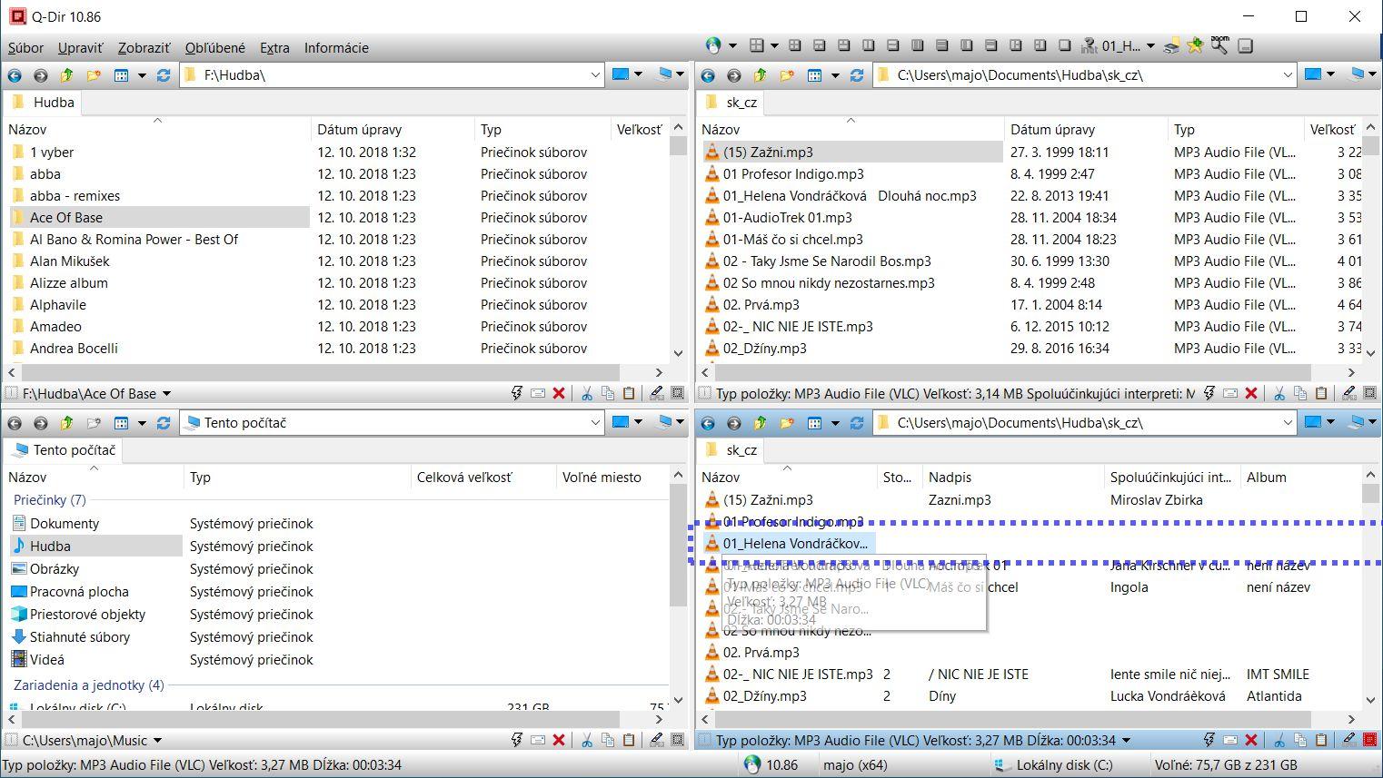Go forward in top-right sk_cz pane

pos(734,75)
